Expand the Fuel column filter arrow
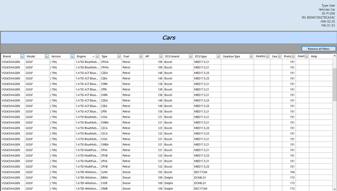The image size is (337, 191). pyautogui.click(x=141, y=56)
